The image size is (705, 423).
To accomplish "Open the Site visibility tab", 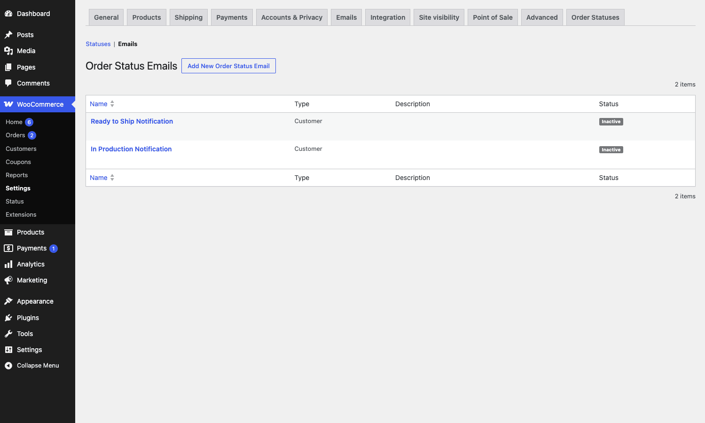I will (439, 17).
